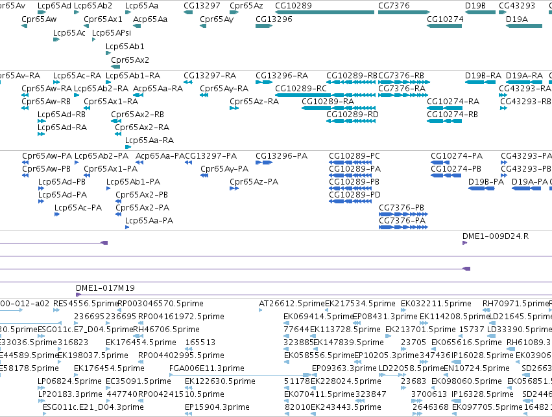Click the CG13297-RA transcript label
This screenshot has height=417, width=552.
coord(210,76)
